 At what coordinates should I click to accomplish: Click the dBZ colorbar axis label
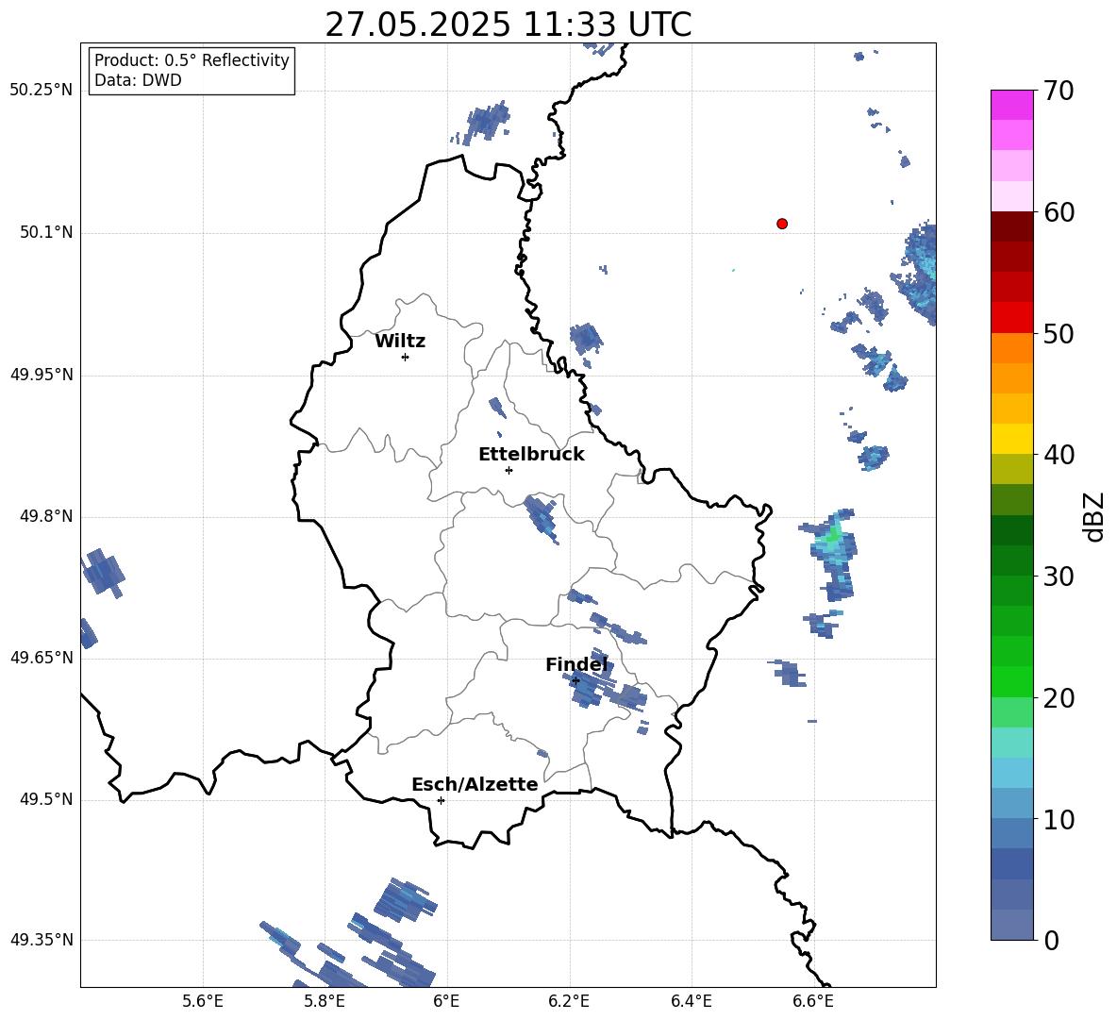point(1095,516)
